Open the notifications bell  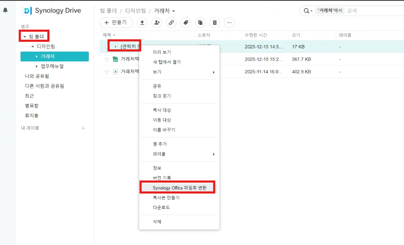point(5,10)
